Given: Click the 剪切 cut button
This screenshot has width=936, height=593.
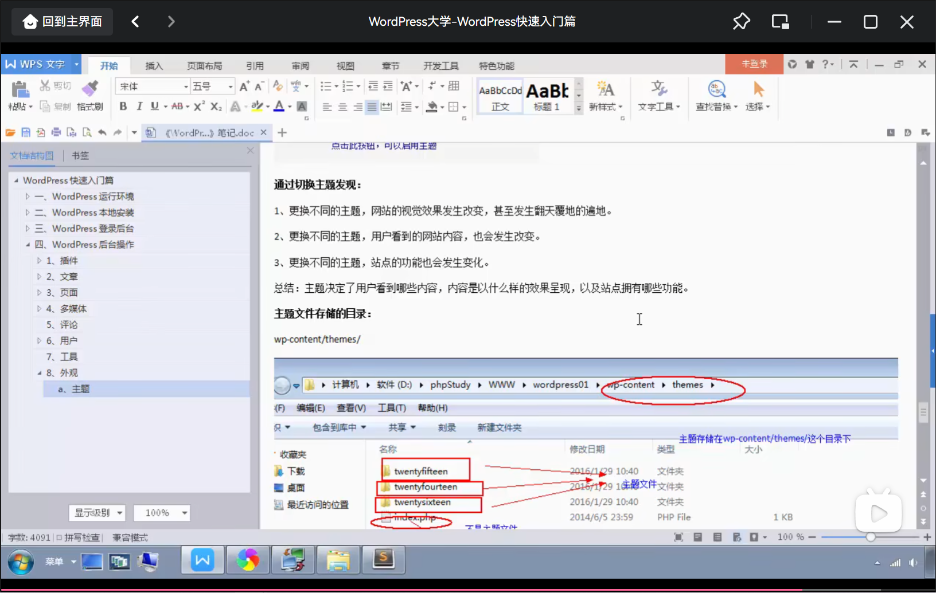Looking at the screenshot, I should [56, 86].
